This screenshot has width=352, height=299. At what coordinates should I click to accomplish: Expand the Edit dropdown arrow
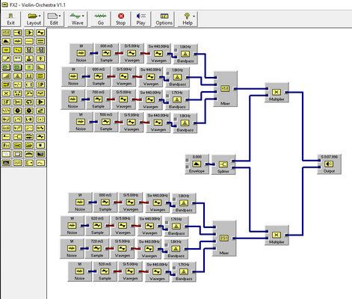pos(60,16)
